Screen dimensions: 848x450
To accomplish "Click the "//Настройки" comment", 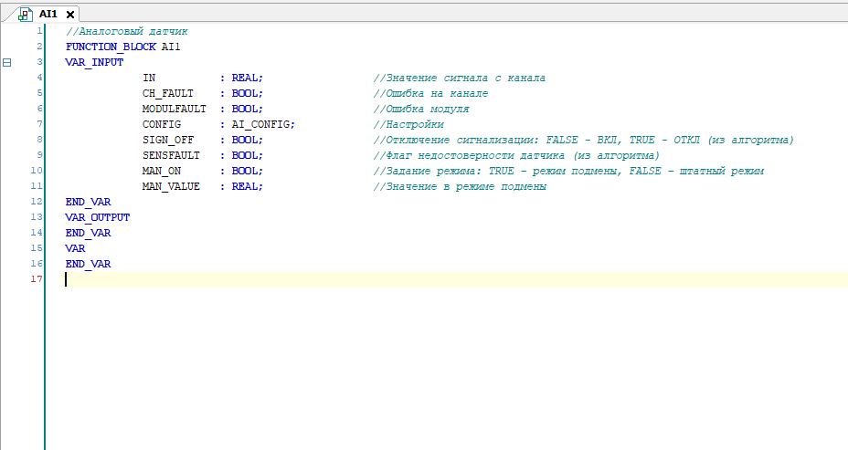I will coord(408,124).
